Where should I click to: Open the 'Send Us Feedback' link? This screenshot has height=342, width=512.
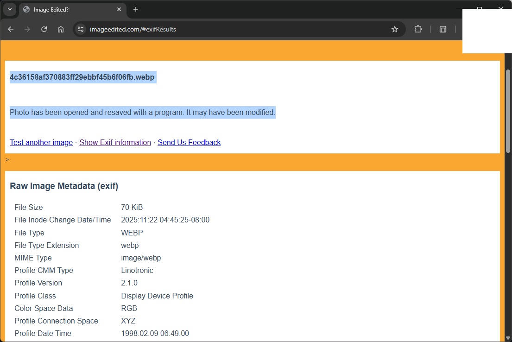coord(189,142)
